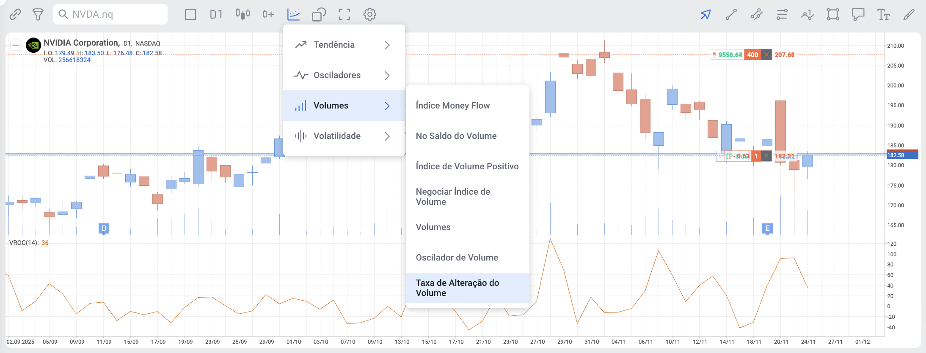
Task: Click NVIDIA Corporation chart title
Action: pyautogui.click(x=82, y=43)
